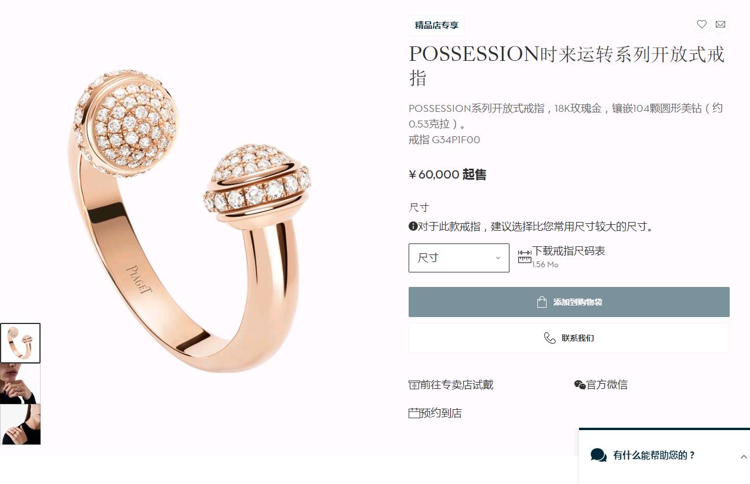The height and width of the screenshot is (484, 750).
Task: Click the envelope email share icon
Action: [720, 24]
